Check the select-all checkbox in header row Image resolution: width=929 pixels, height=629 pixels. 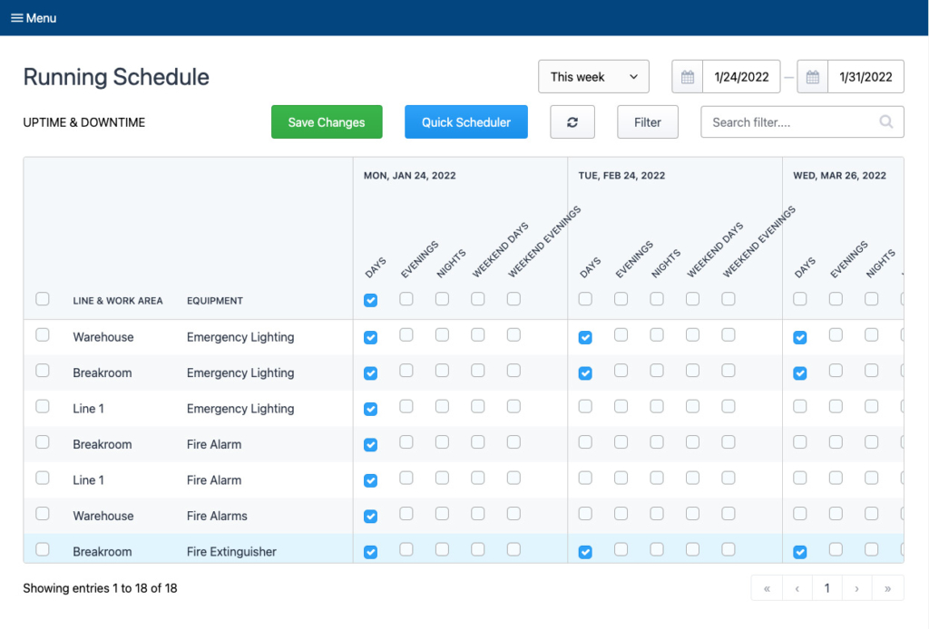coord(42,298)
